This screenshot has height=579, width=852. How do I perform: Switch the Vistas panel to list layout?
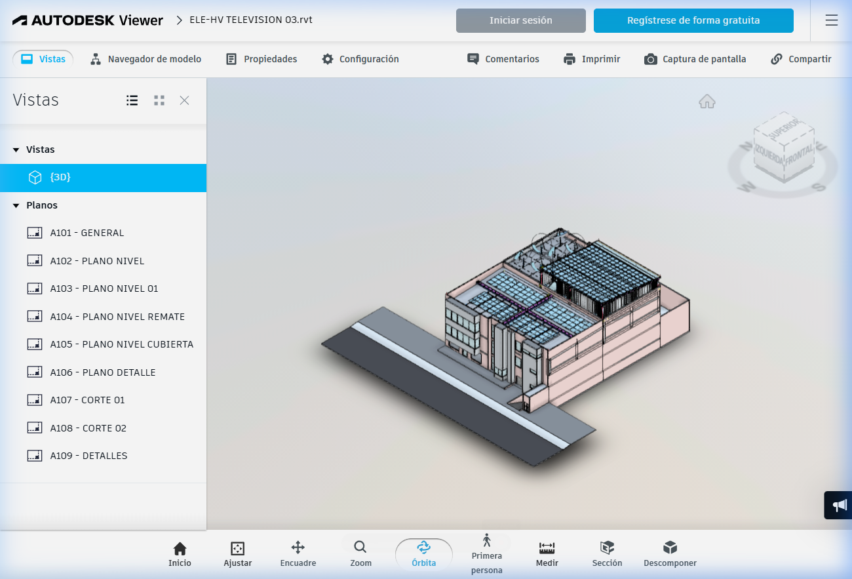click(x=132, y=100)
